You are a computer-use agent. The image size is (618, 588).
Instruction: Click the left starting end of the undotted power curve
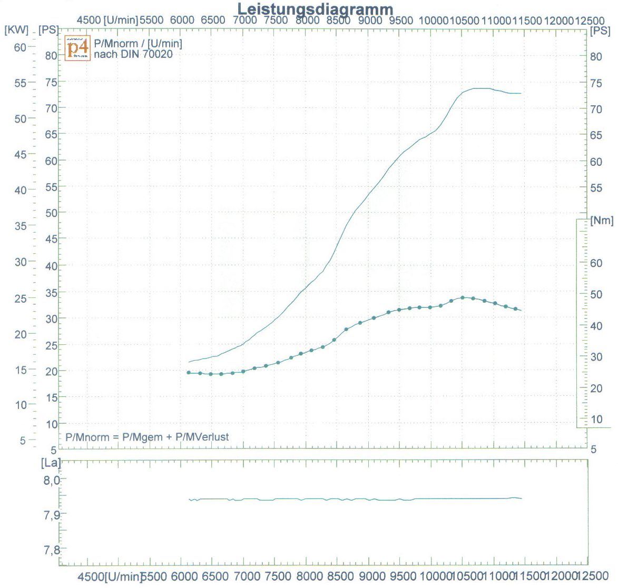tap(189, 362)
